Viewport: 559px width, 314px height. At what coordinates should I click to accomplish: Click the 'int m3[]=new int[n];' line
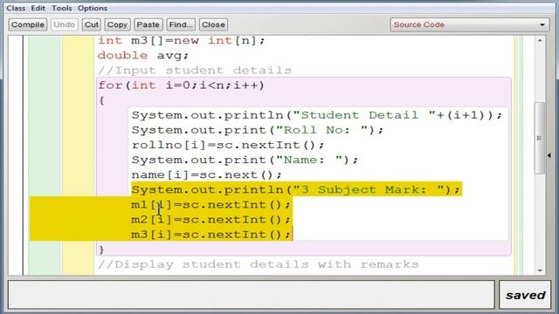pos(182,41)
